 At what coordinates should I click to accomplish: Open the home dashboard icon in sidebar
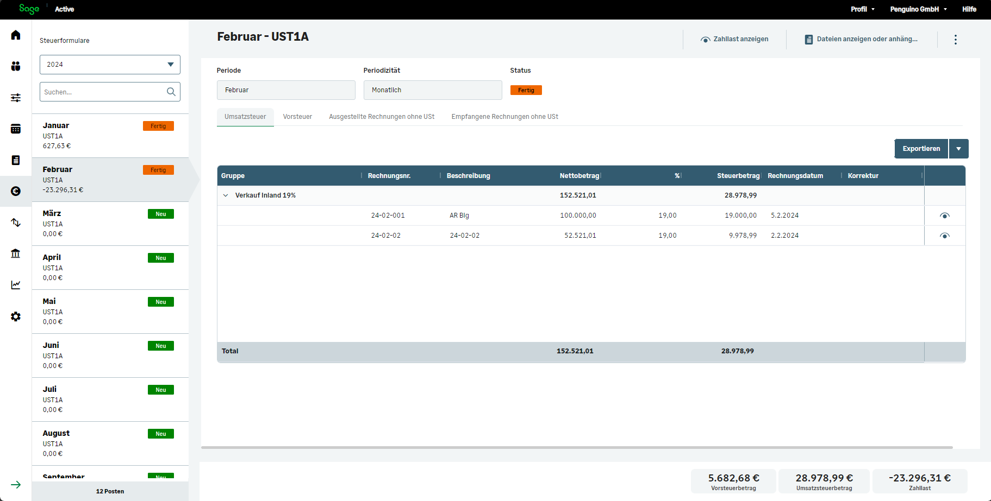16,35
